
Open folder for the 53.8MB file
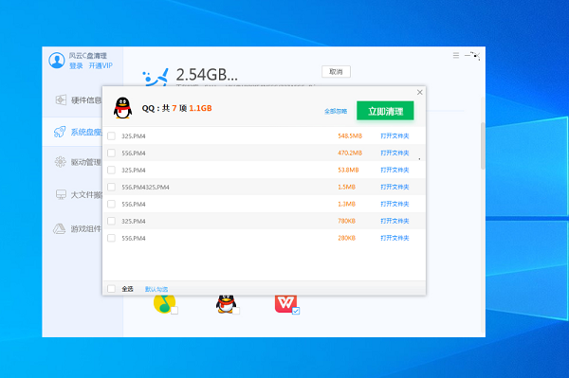coord(395,170)
